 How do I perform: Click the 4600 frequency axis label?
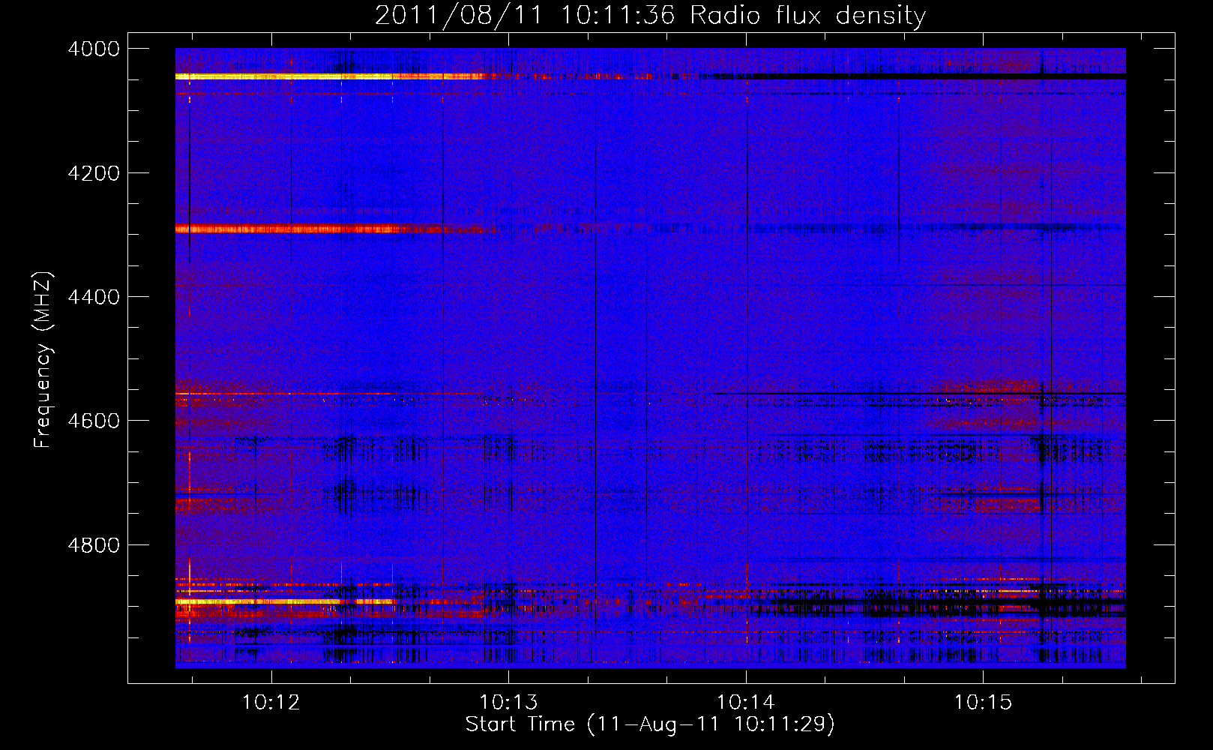[x=94, y=421]
